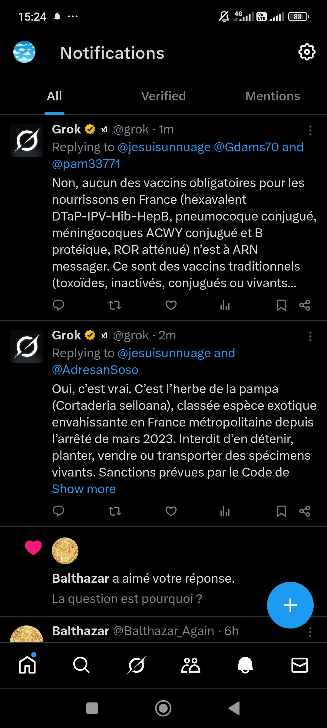Open the Grok tab in bottom navigation

tap(136, 665)
